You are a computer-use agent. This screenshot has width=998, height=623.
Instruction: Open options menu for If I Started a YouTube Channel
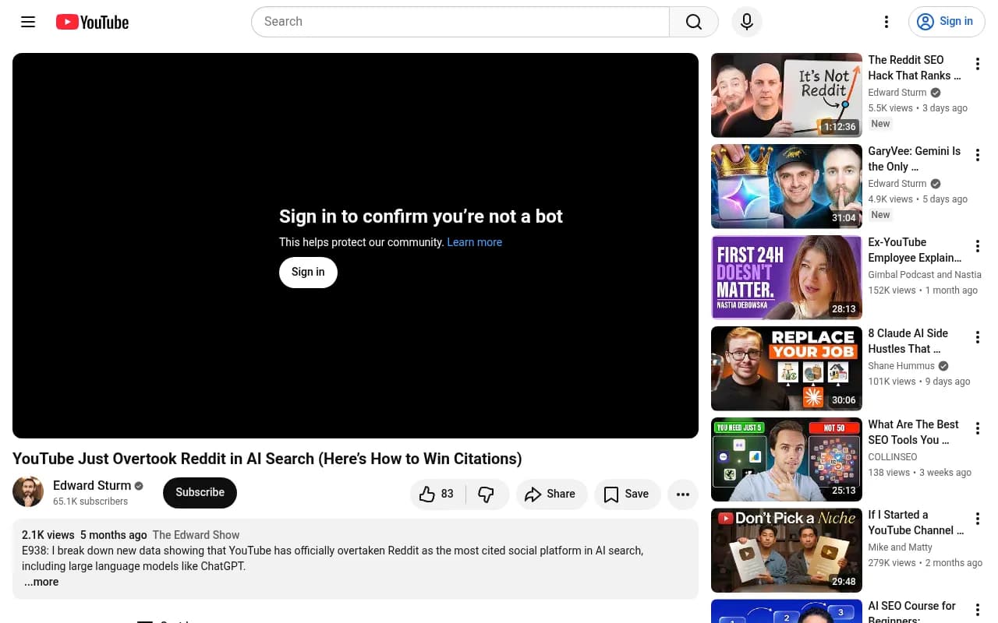point(978,519)
